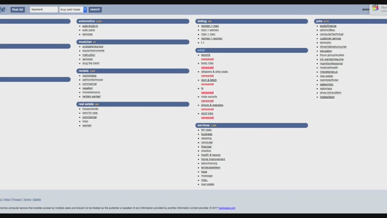Open the driver/delivery/courier link
The width and height of the screenshot is (387, 218).
[333, 47]
